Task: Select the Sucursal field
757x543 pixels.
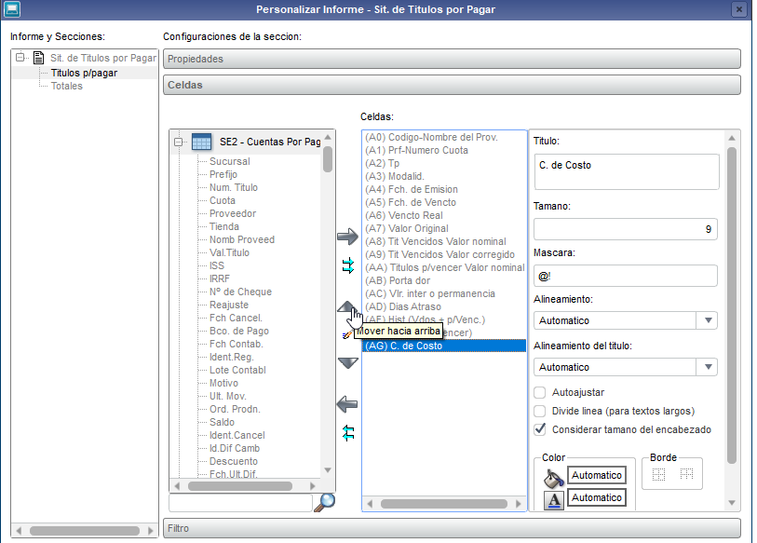Action: [x=230, y=161]
